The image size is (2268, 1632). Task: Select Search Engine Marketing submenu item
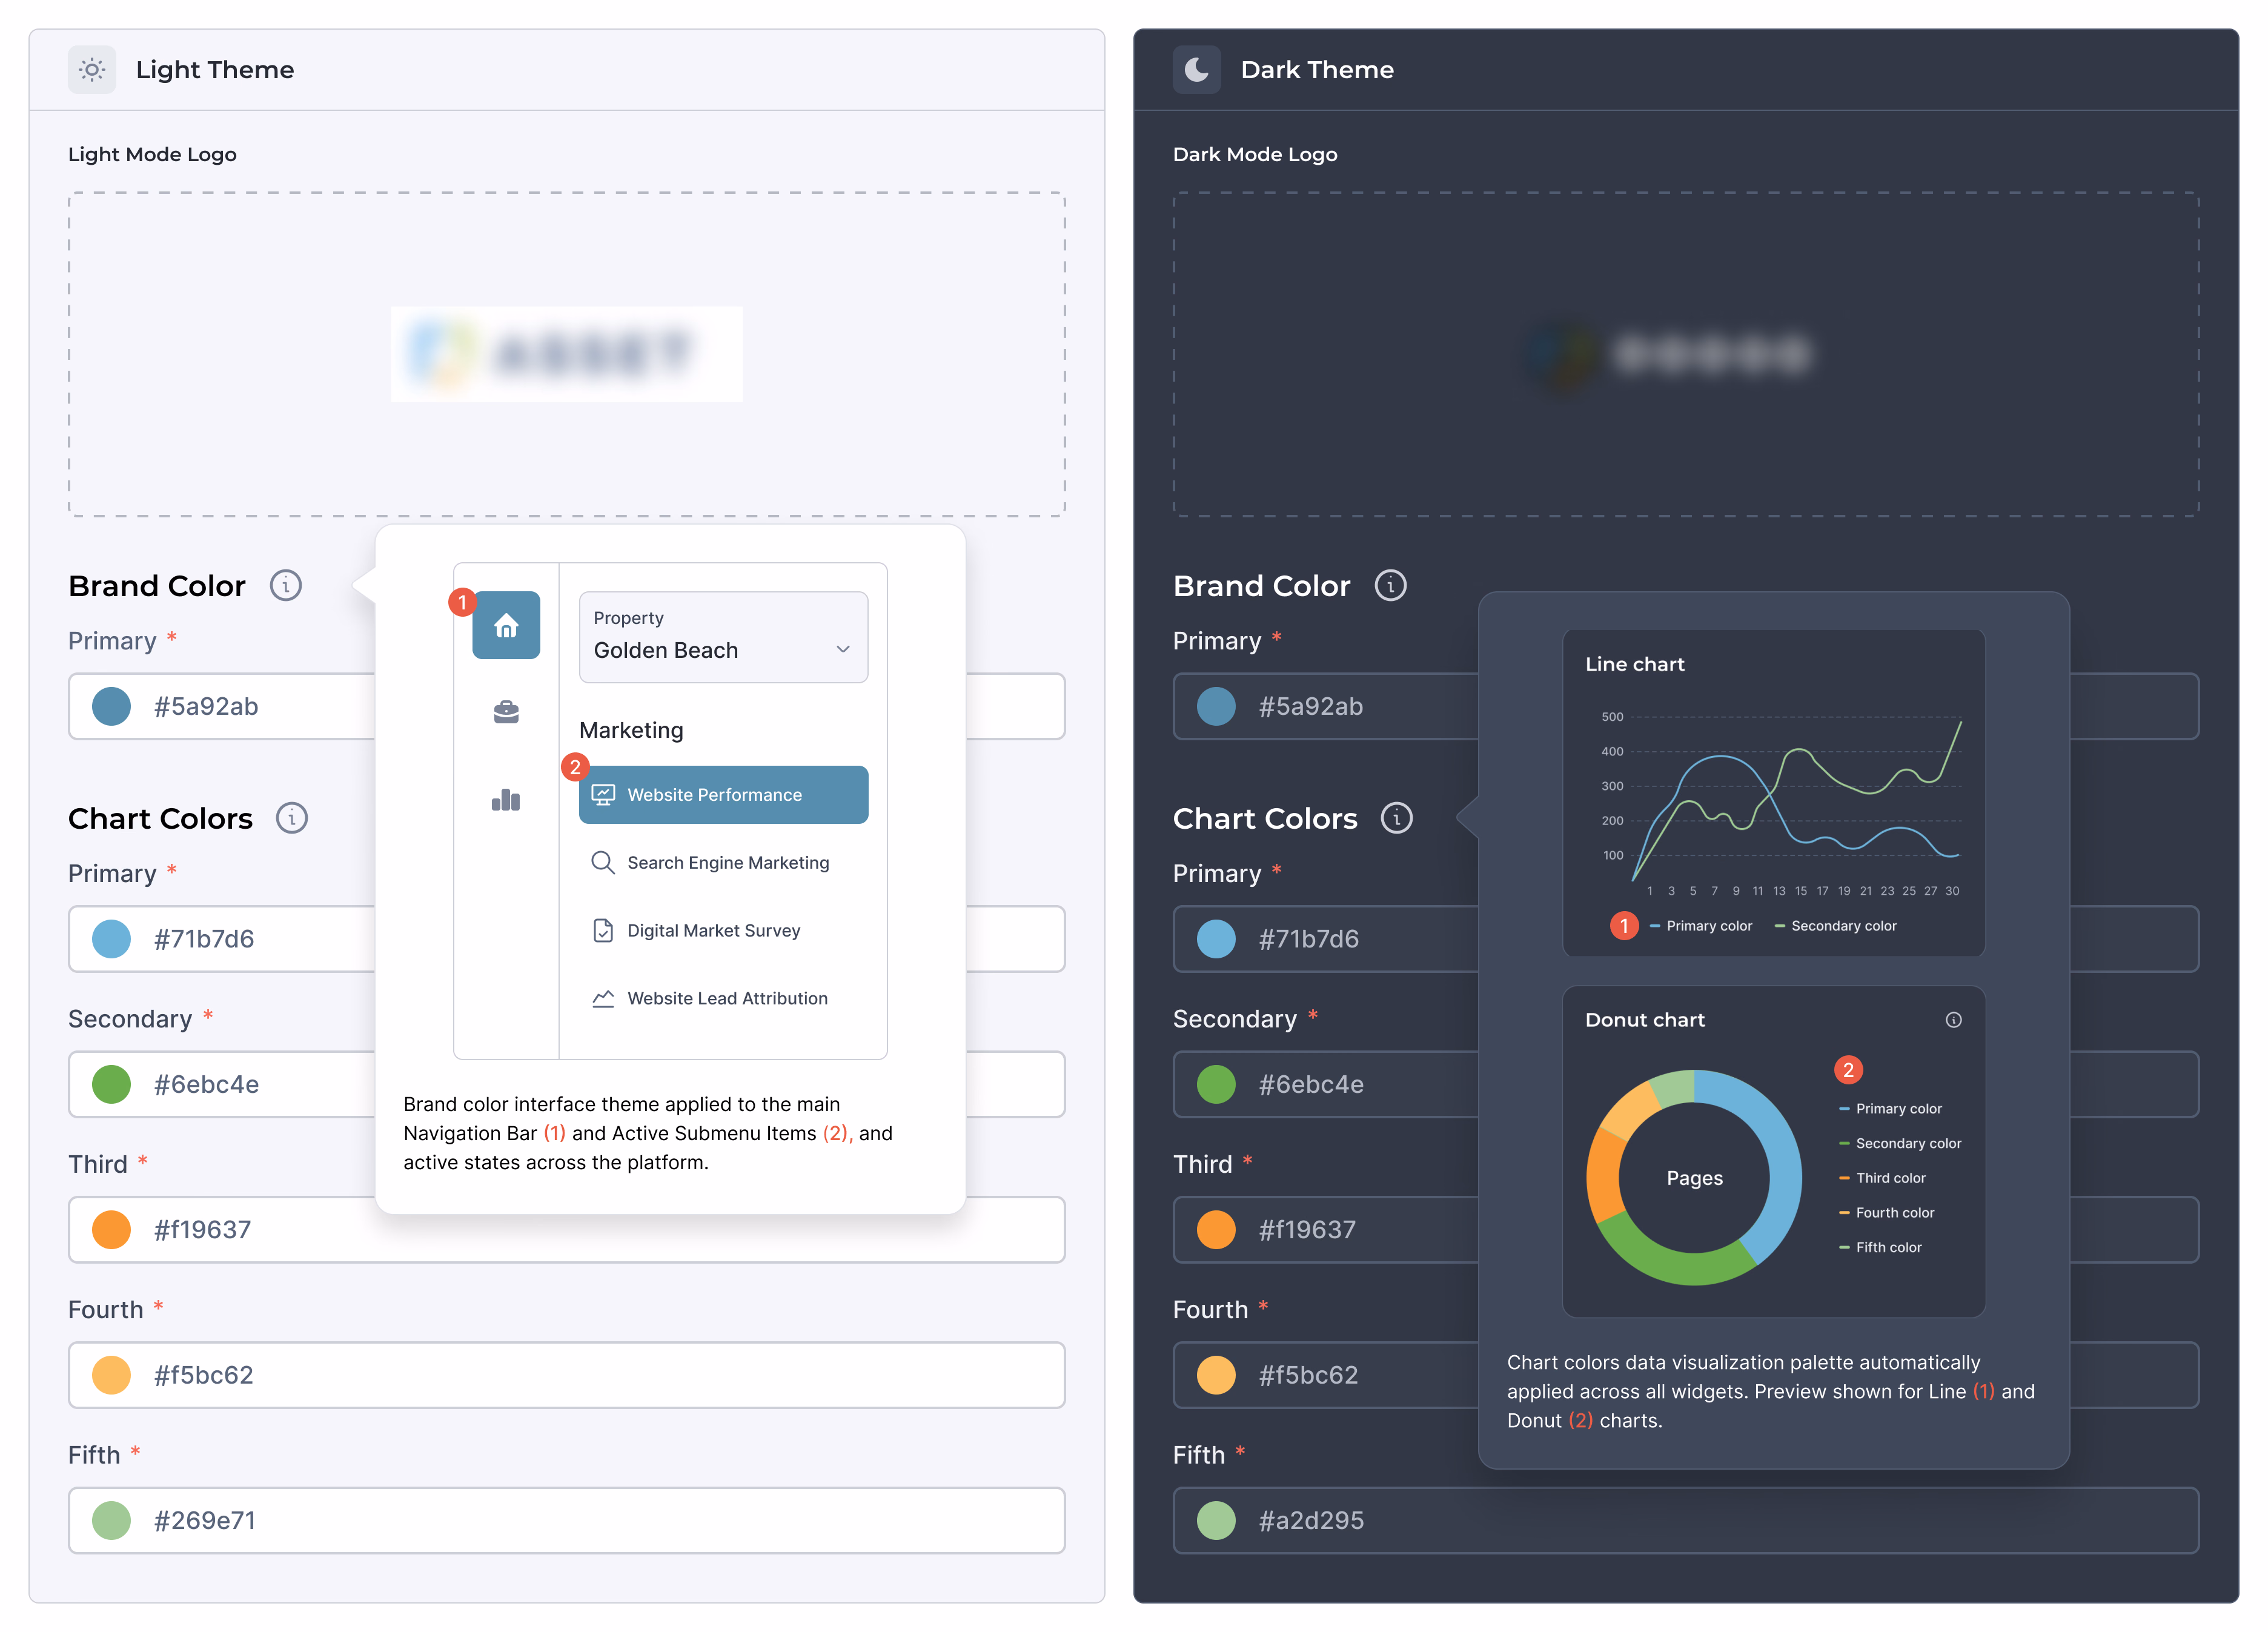[x=723, y=862]
